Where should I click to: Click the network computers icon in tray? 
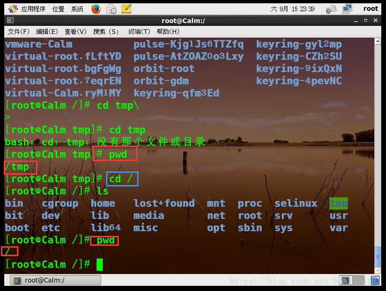pyautogui.click(x=347, y=8)
